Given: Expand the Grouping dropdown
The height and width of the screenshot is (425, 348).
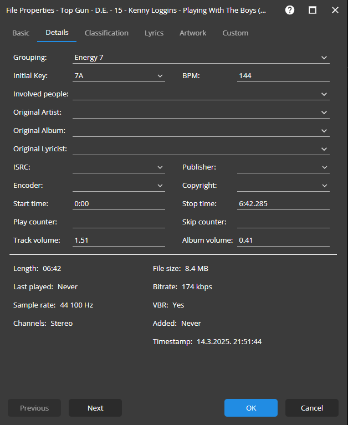Looking at the screenshot, I should 324,58.
